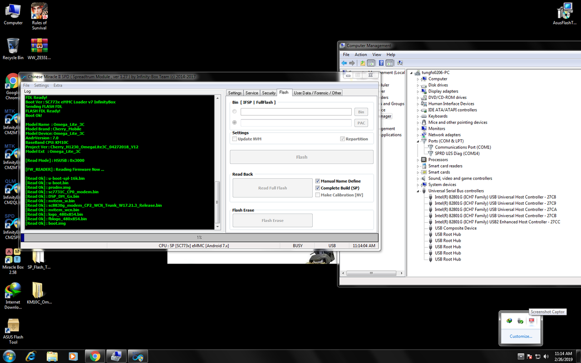Image resolution: width=581 pixels, height=363 pixels.
Task: Switch to Computer Management taskbar button
Action: coord(116,356)
